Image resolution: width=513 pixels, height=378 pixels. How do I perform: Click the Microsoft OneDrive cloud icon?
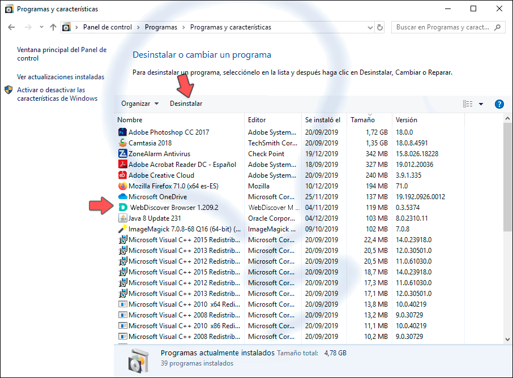[122, 196]
